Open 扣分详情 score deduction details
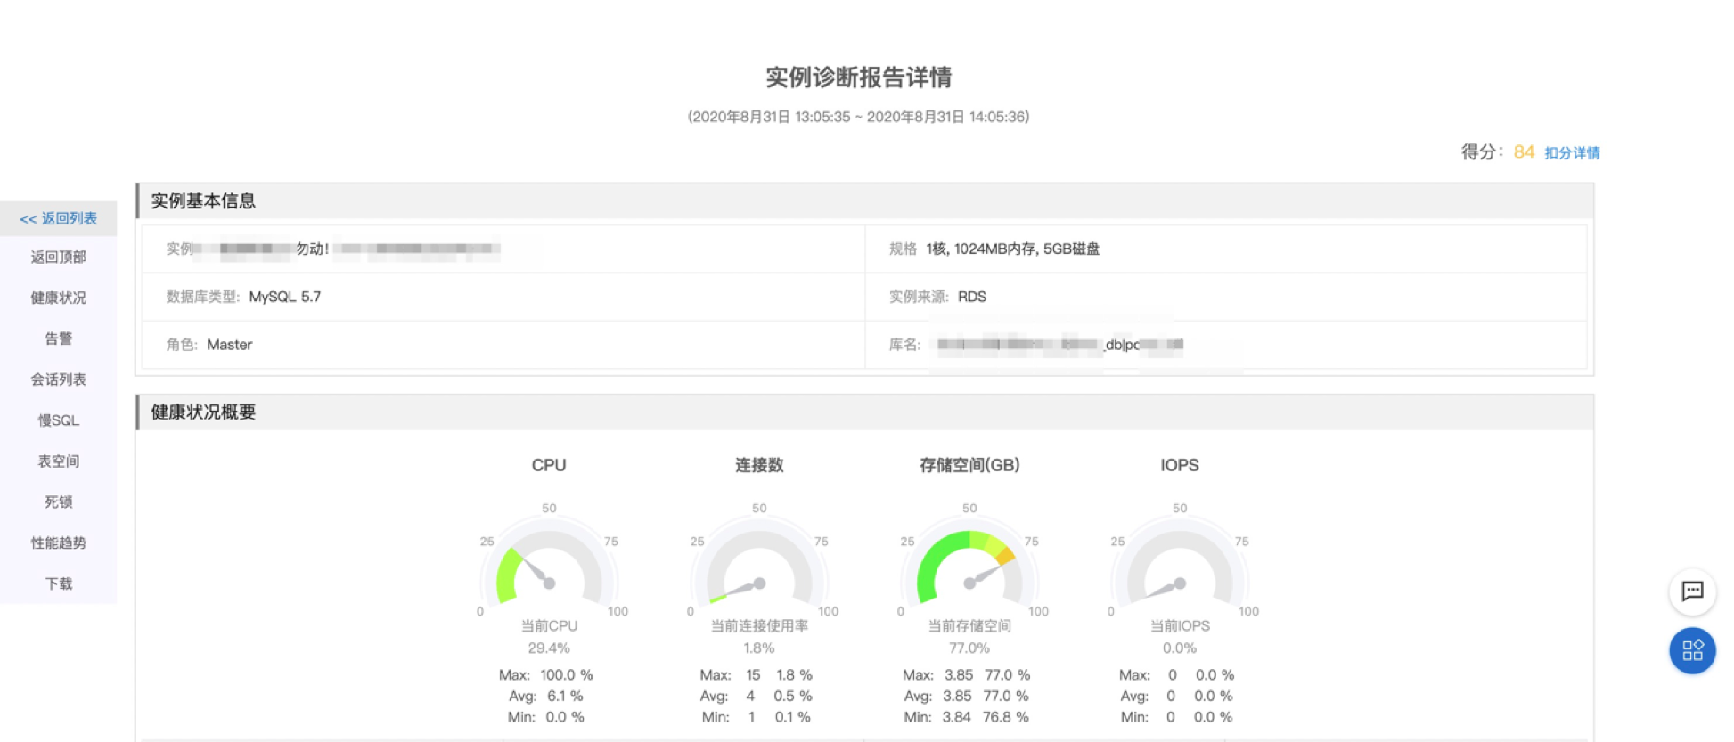The height and width of the screenshot is (742, 1734). coord(1572,153)
